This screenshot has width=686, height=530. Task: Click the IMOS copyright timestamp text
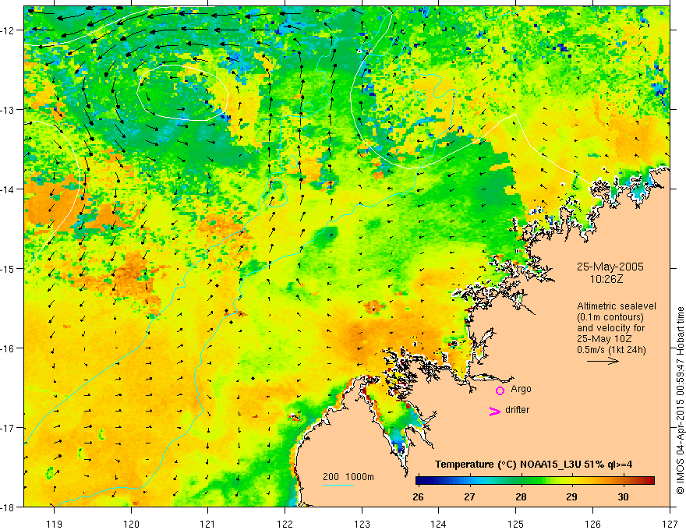680,401
